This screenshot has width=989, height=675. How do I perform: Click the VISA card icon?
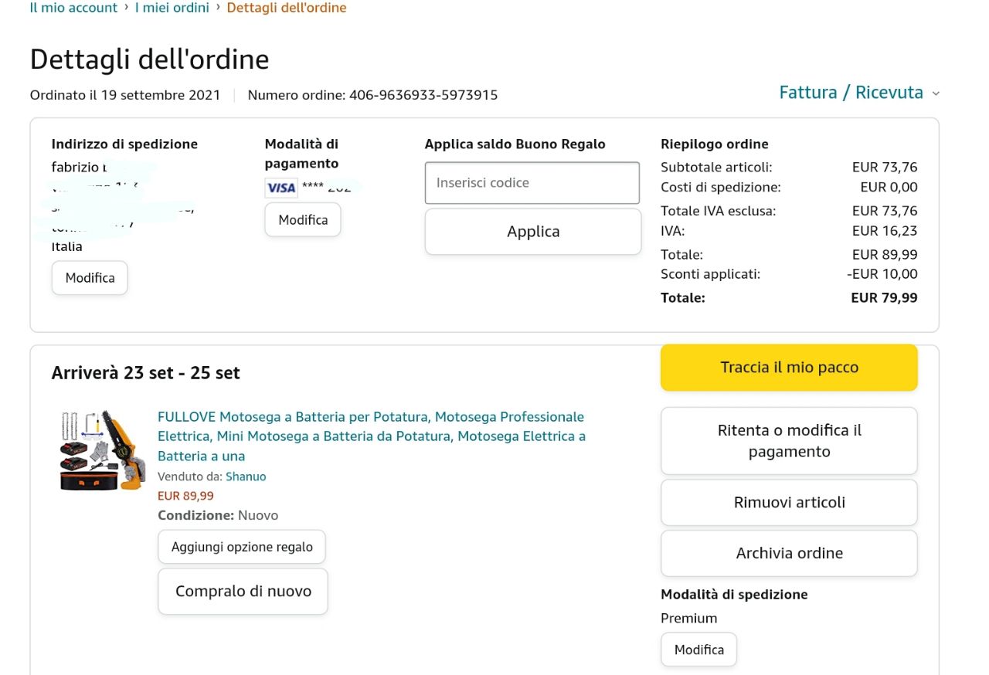pos(281,188)
